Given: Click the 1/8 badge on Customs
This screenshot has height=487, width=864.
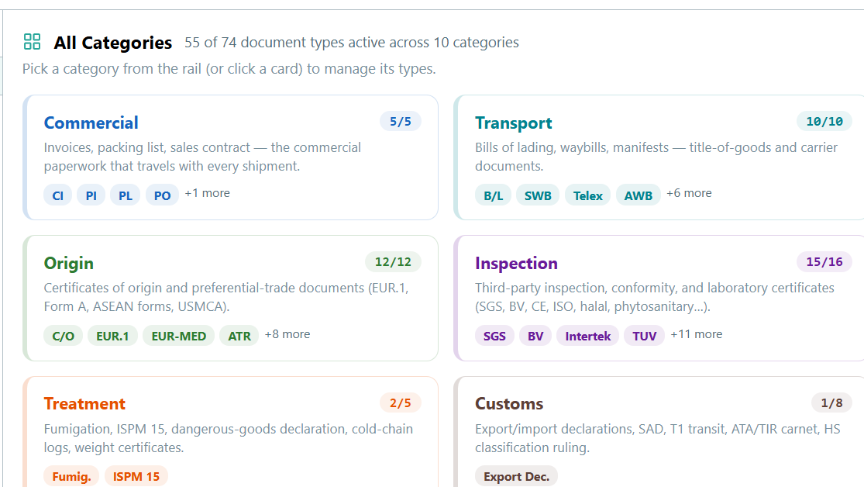Looking at the screenshot, I should pos(831,403).
